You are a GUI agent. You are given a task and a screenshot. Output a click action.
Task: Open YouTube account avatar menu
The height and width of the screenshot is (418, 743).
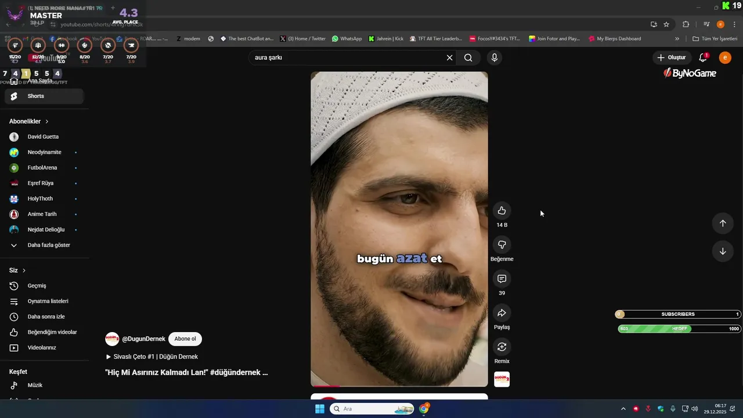coord(725,57)
